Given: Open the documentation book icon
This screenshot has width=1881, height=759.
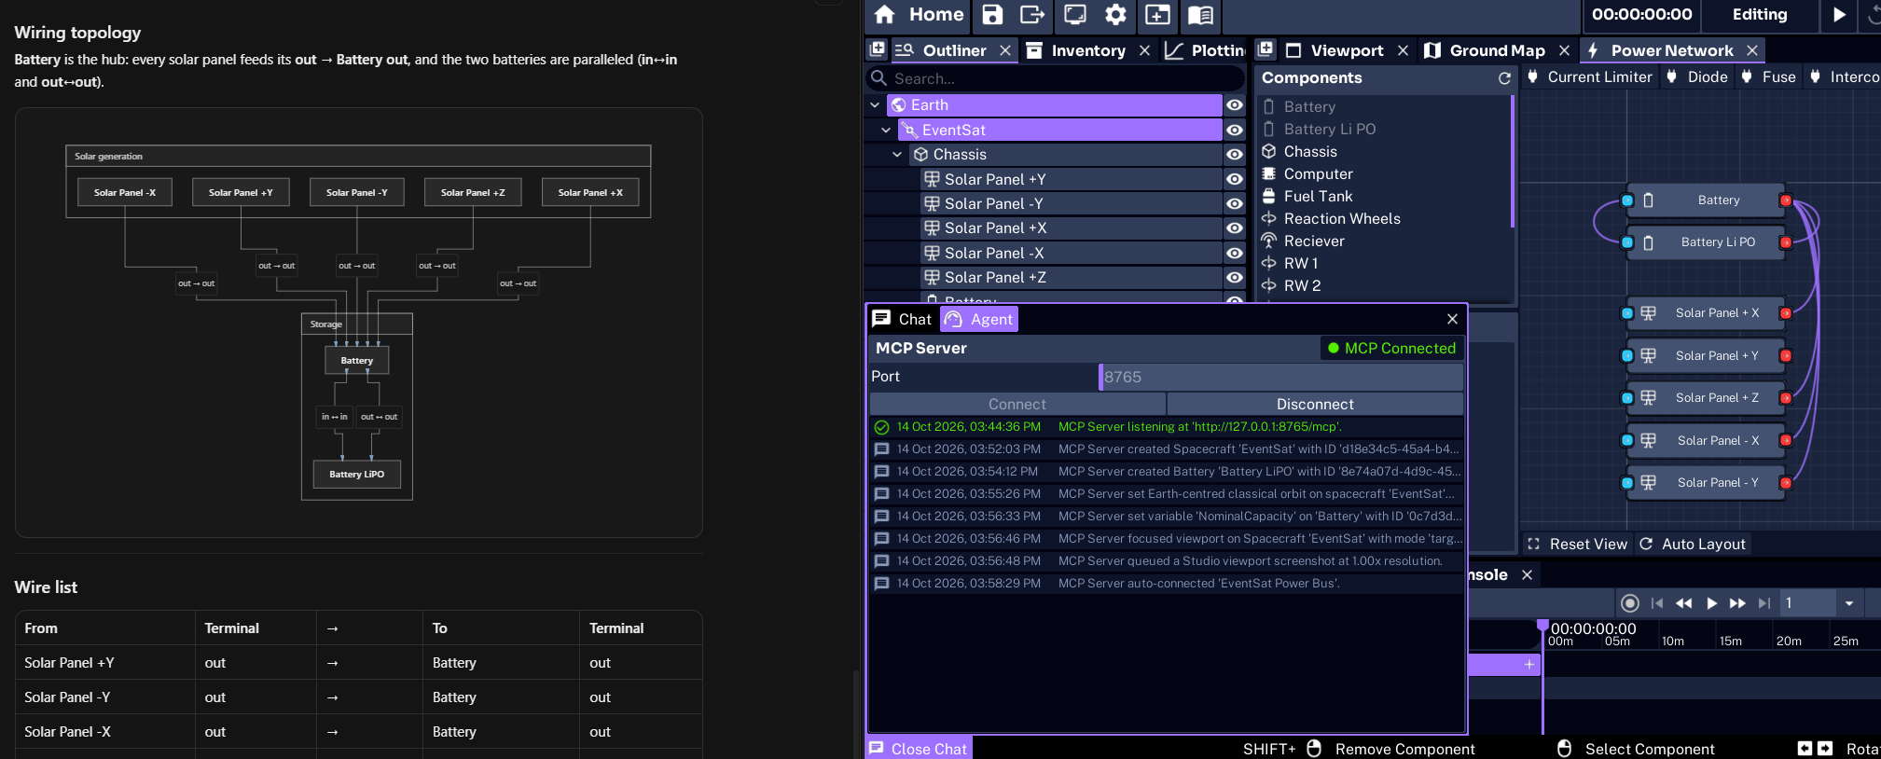Looking at the screenshot, I should (x=1200, y=14).
